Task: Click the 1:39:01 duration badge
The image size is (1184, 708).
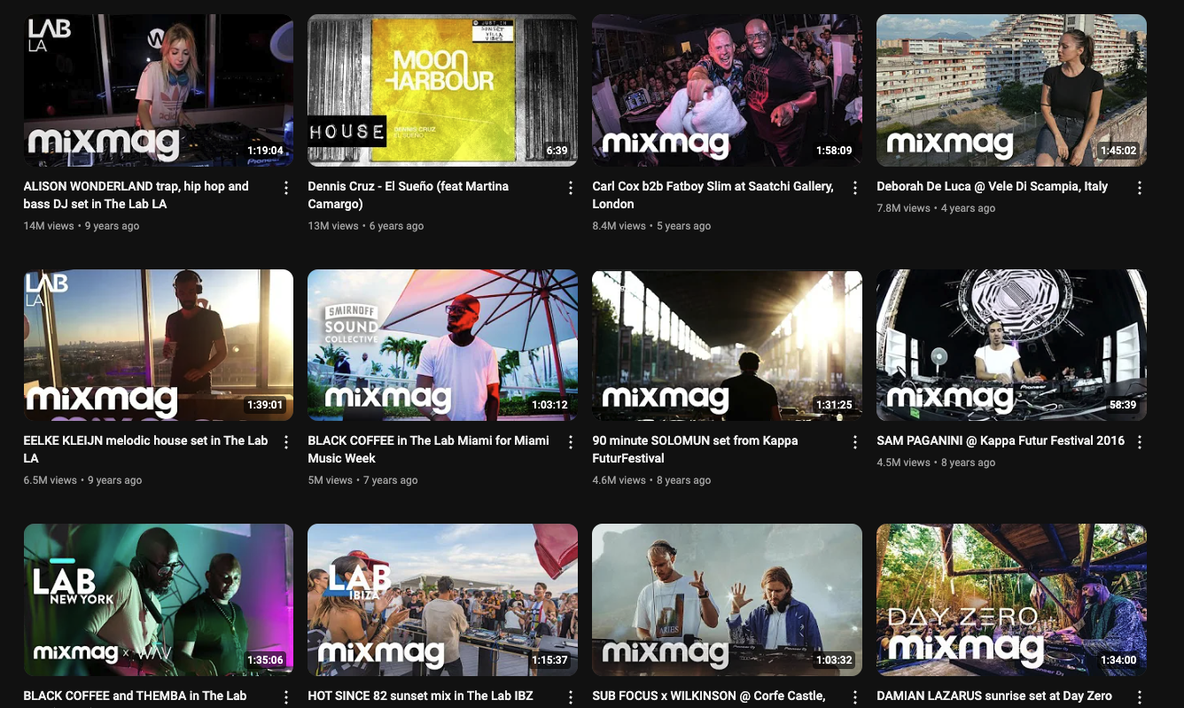Action: (266, 405)
